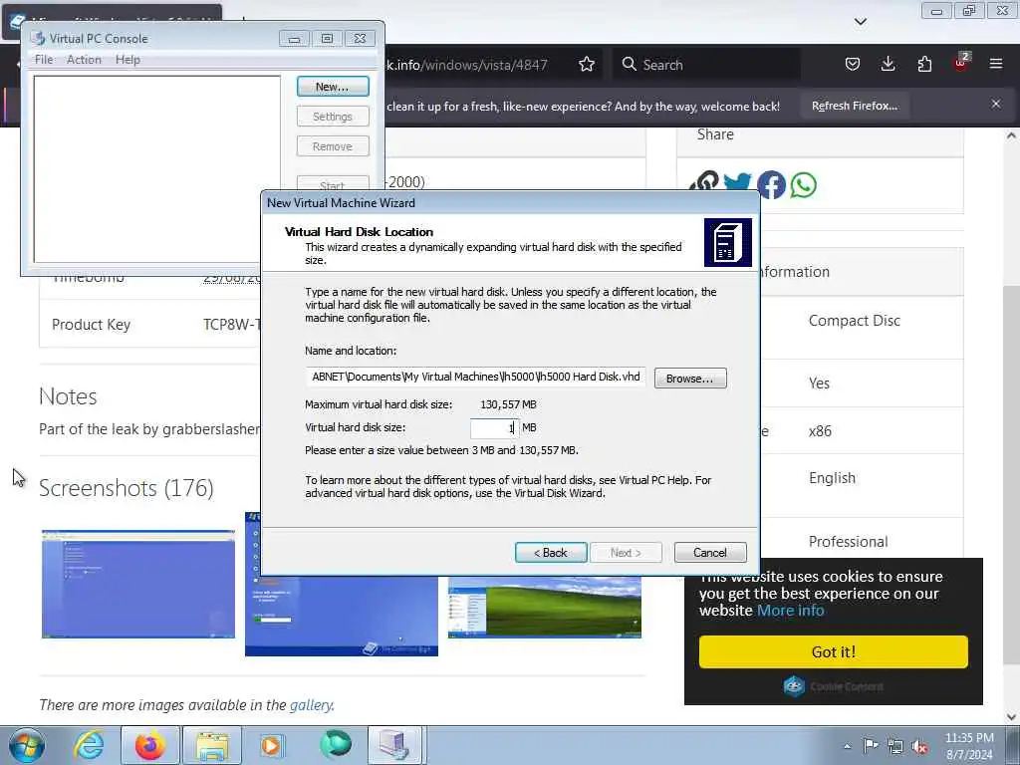
Task: Click page scrollbar down arrow in Firefox
Action: (1011, 716)
